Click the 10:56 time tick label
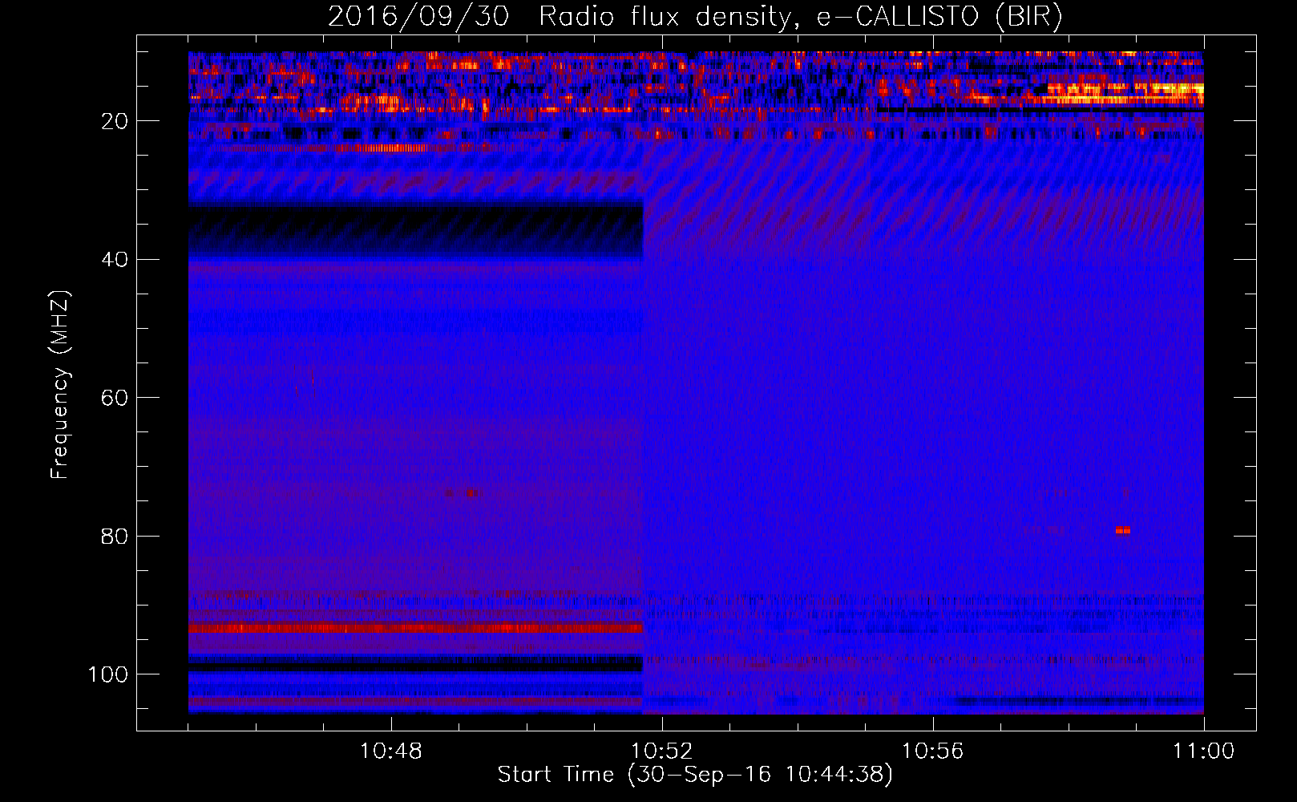This screenshot has width=1297, height=802. coord(932,751)
